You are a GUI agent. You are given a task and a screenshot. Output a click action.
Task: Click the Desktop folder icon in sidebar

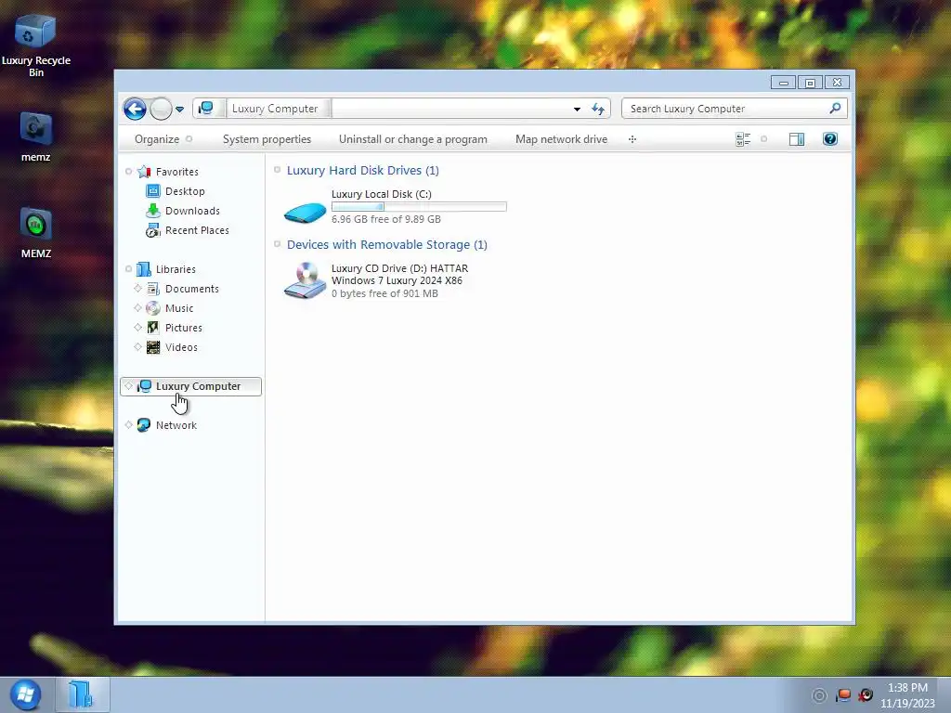click(x=153, y=191)
